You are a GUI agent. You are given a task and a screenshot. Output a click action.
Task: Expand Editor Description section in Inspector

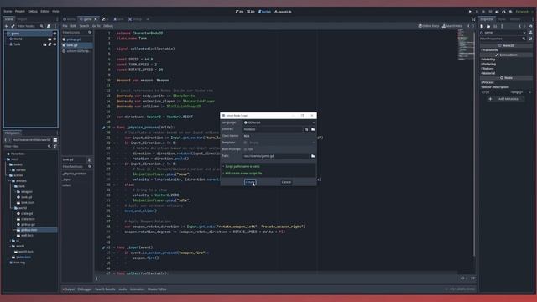coord(495,87)
